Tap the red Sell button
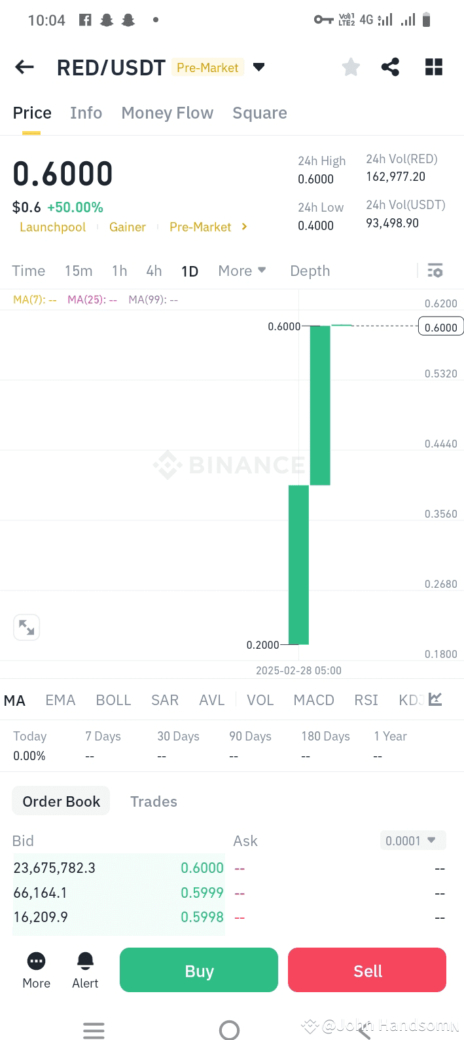Image resolution: width=464 pixels, height=1040 pixels. click(x=367, y=970)
